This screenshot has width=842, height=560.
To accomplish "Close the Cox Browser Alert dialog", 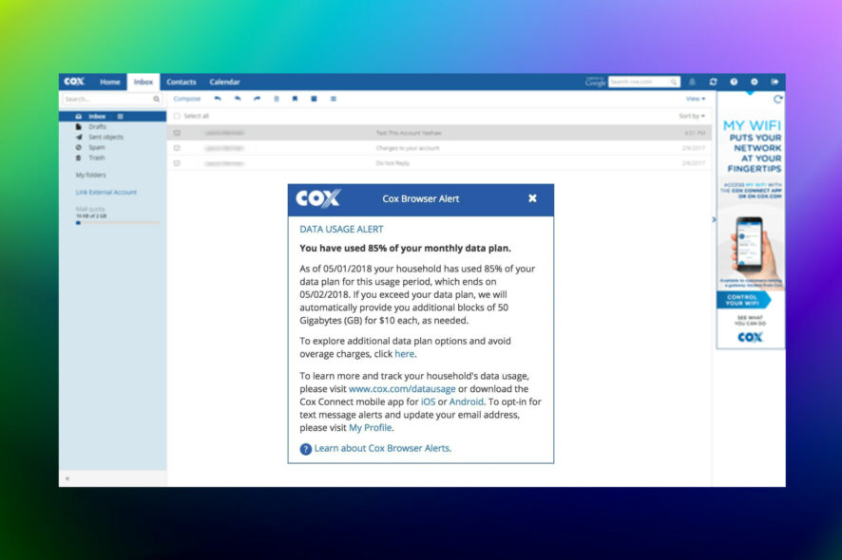I will coord(532,198).
